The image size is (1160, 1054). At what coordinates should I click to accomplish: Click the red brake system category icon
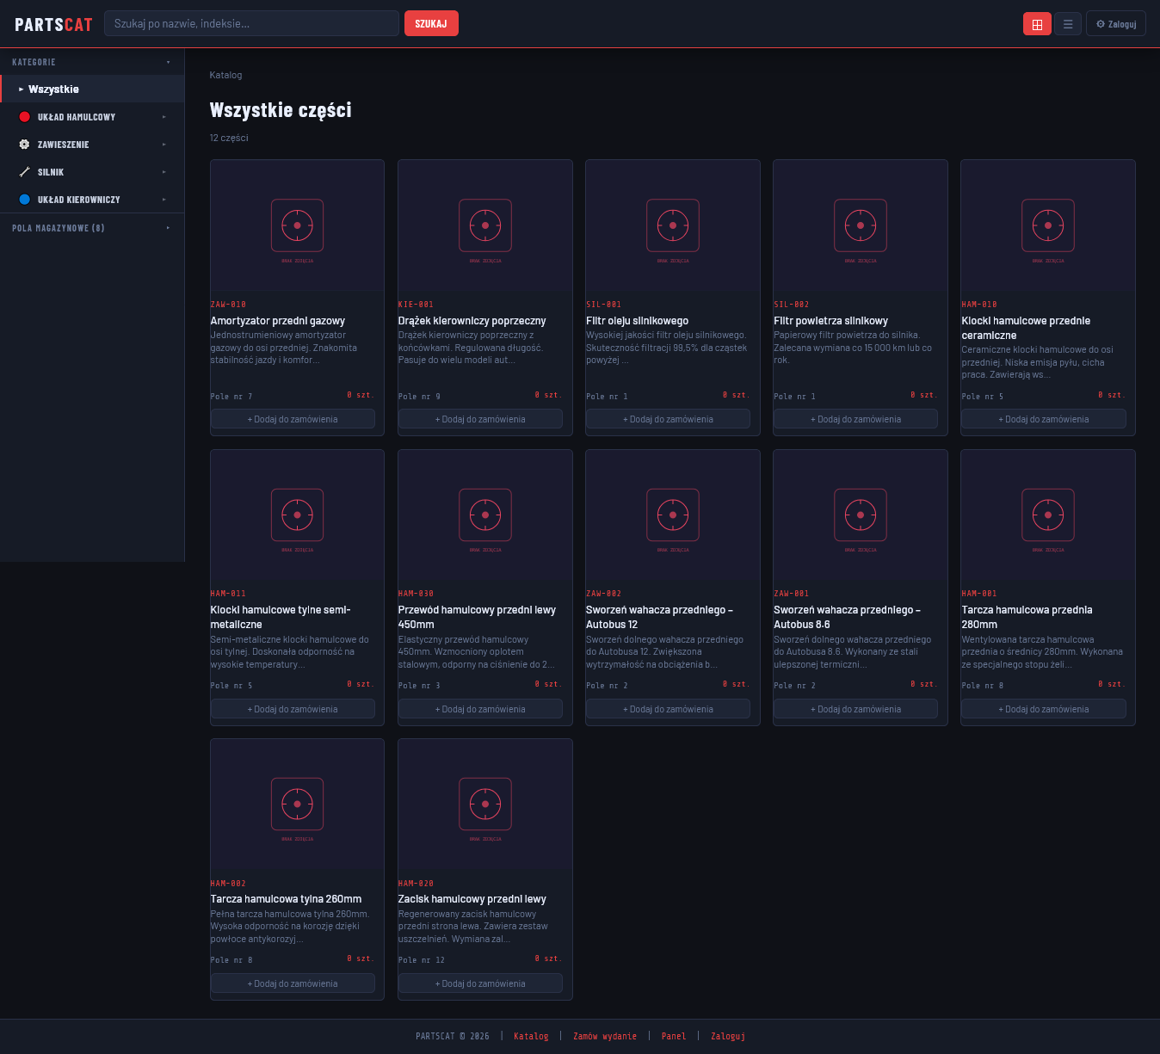coord(25,117)
